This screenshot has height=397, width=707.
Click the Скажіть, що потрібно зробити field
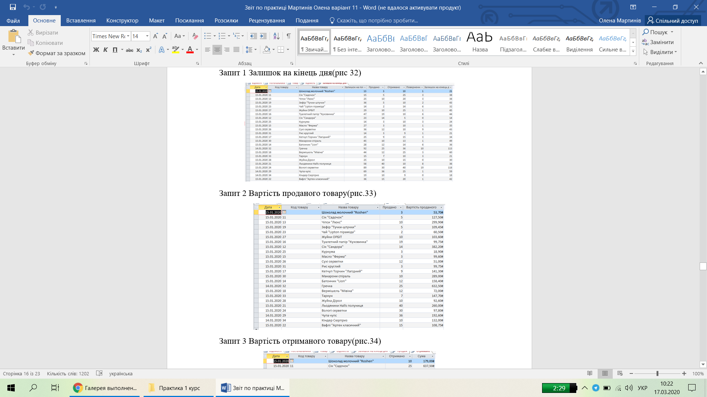[x=374, y=21]
